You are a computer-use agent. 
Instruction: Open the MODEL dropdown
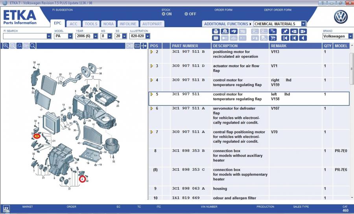(70, 36)
